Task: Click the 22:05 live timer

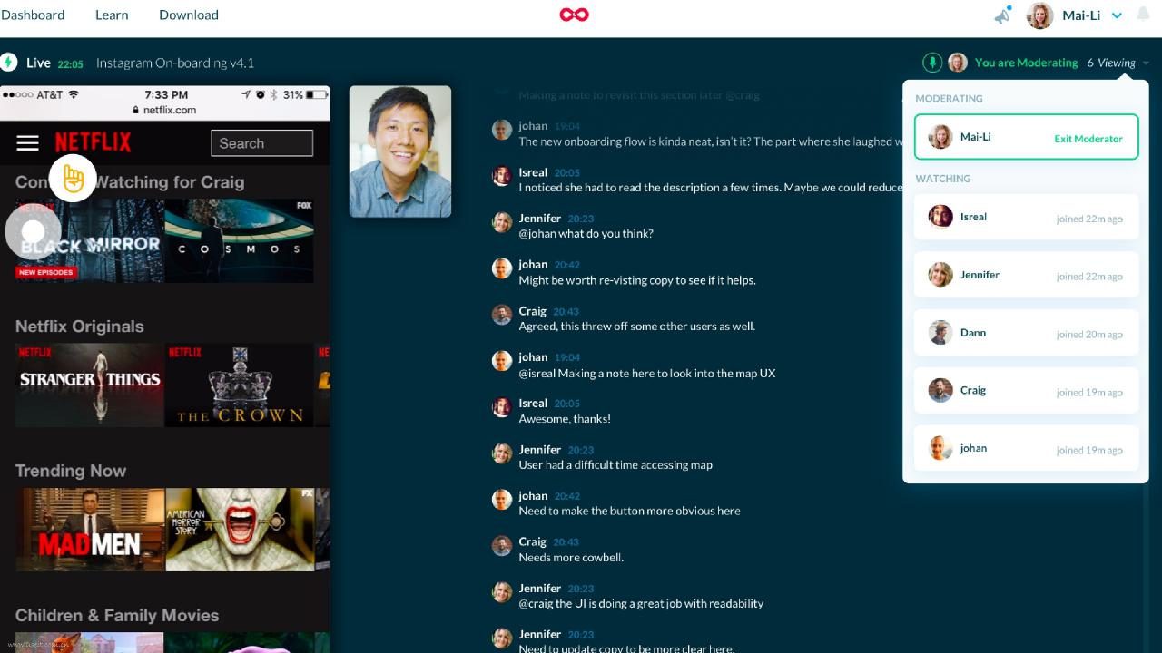Action: (70, 63)
